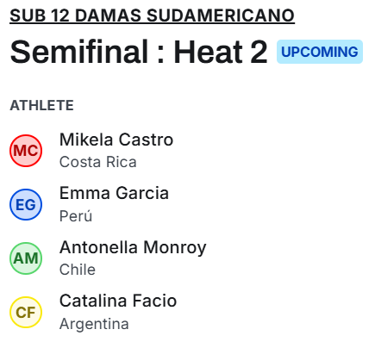Open SUB 12 DAMAS SUDAMERICANO link
The width and height of the screenshot is (375, 348).
pos(152,16)
